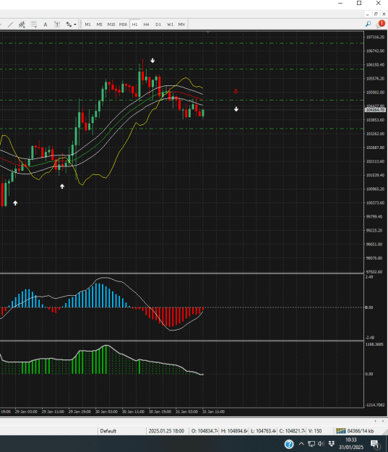
Task: Click the white up arrow near 100965 level
Action: pyautogui.click(x=62, y=187)
